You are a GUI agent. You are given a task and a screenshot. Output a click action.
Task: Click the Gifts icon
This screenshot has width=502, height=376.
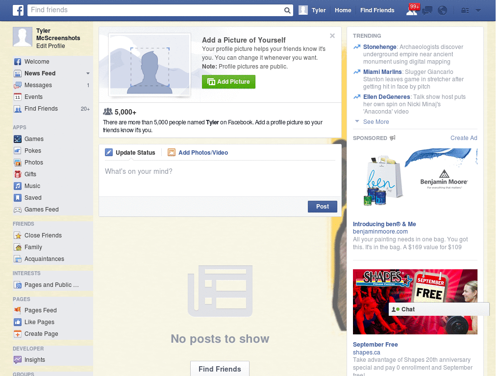[x=18, y=174]
